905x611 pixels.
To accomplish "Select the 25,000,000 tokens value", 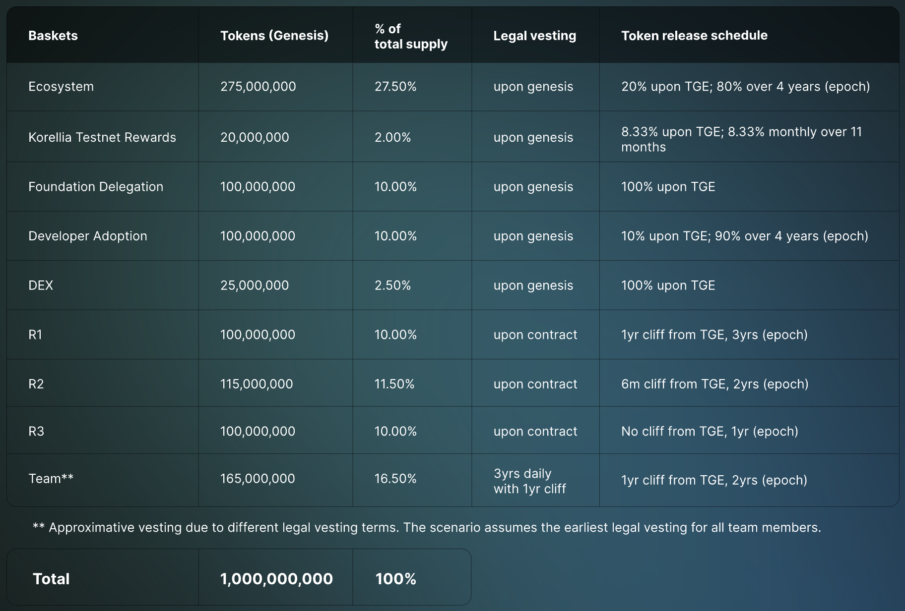I will [x=255, y=285].
